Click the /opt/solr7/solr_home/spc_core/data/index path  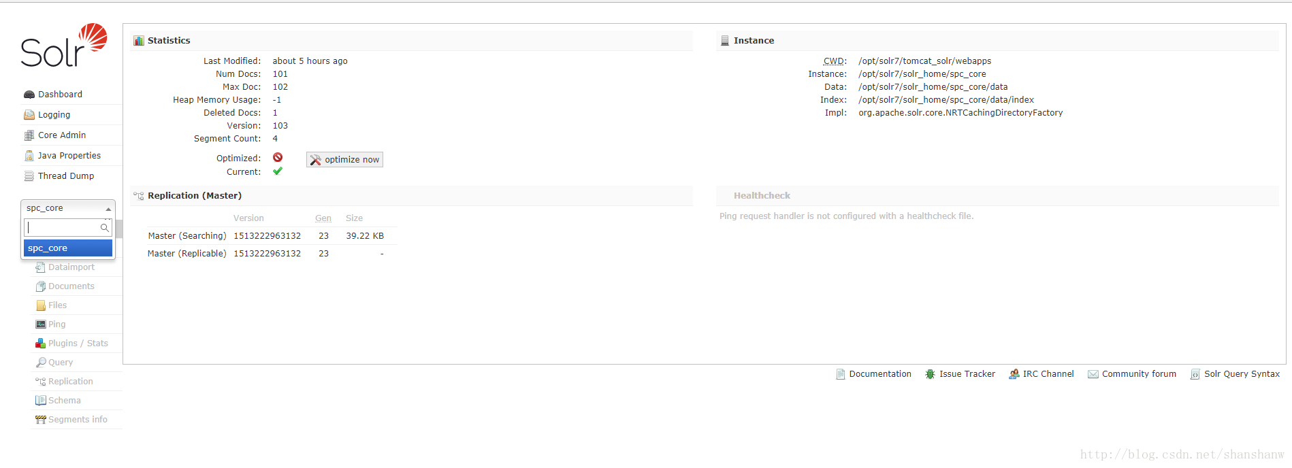(946, 100)
